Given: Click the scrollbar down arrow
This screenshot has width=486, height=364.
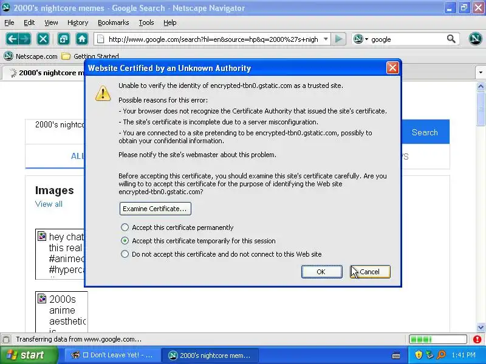Looking at the screenshot, I should (481, 327).
